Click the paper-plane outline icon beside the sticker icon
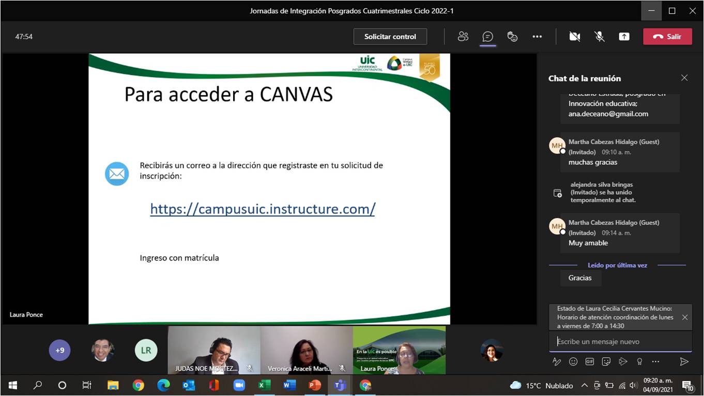 (623, 362)
